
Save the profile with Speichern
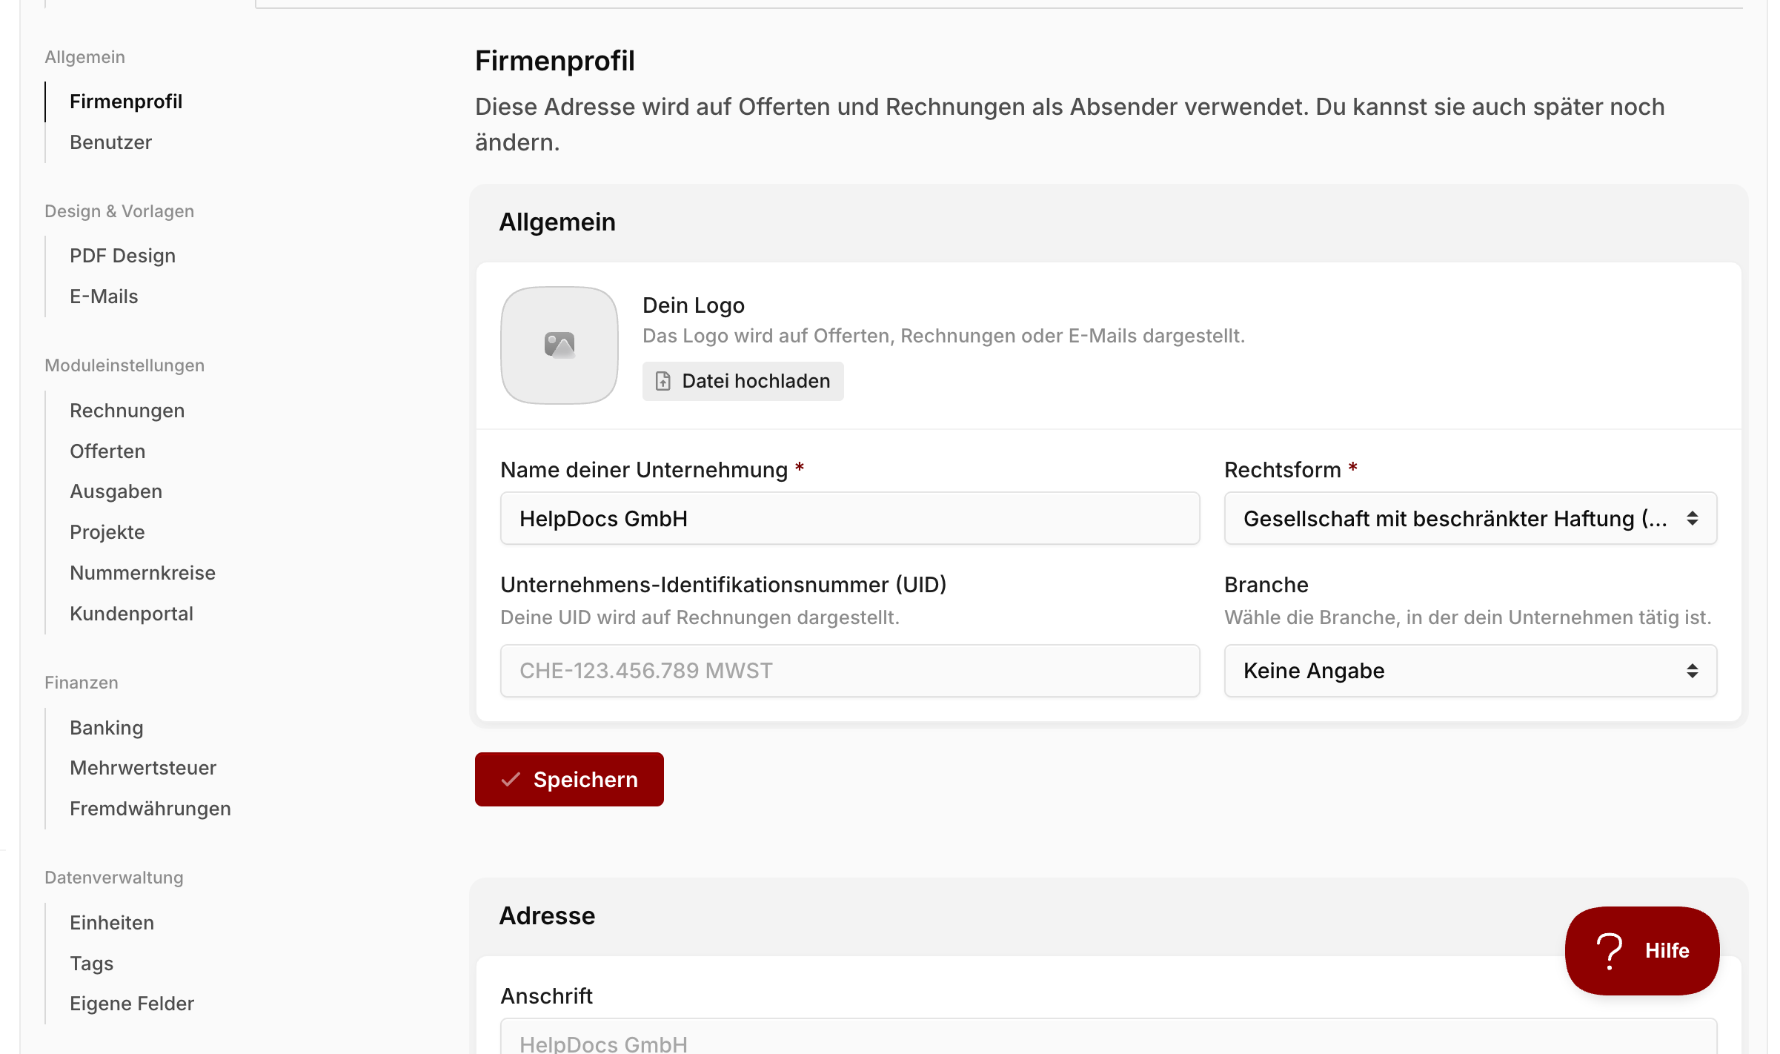tap(569, 780)
